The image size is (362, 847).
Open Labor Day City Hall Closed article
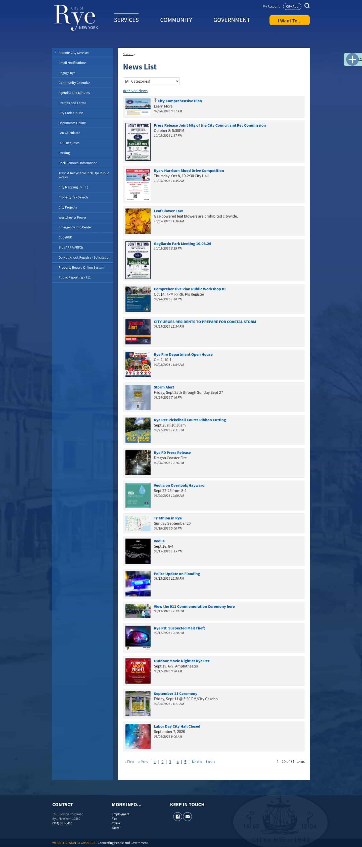coord(177,726)
